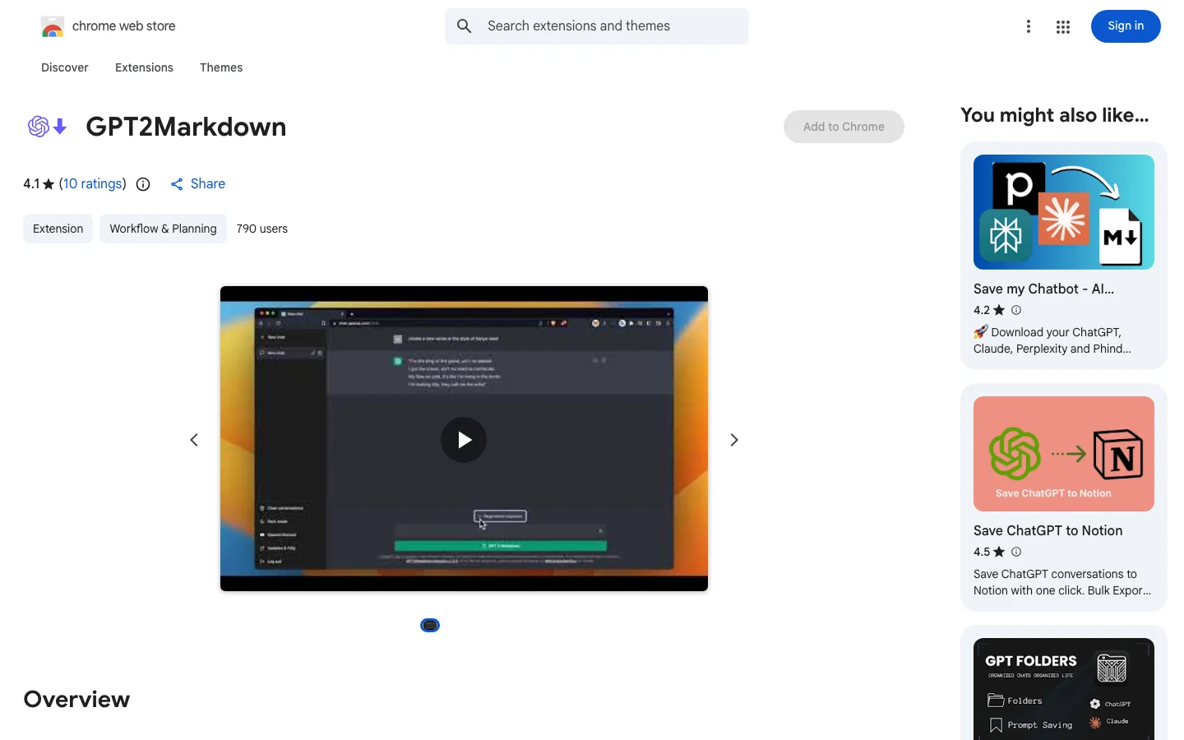Click the 4.2 rating on Save my Chatbot

[x=982, y=310]
